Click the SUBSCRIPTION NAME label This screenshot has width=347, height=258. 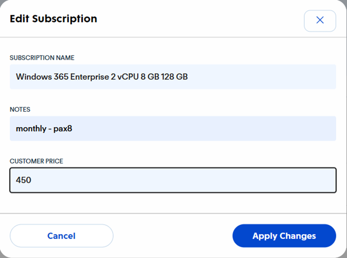click(x=42, y=58)
